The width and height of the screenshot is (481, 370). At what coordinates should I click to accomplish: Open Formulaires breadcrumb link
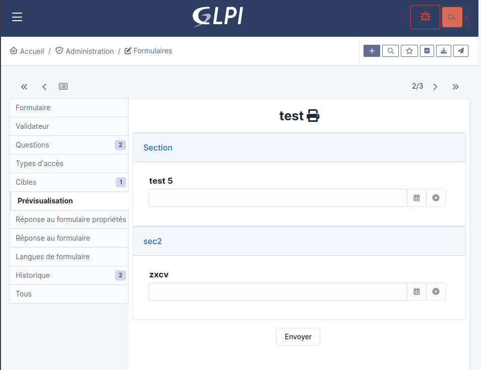tap(148, 51)
